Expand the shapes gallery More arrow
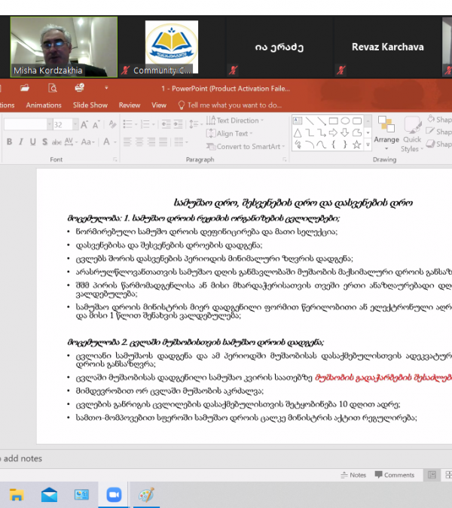Screen dimensions: 452x508 [x=368, y=144]
